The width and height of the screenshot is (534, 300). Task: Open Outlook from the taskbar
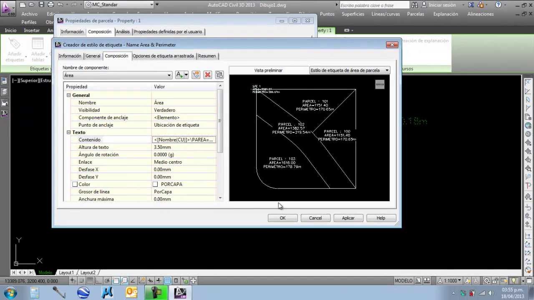coord(132,293)
